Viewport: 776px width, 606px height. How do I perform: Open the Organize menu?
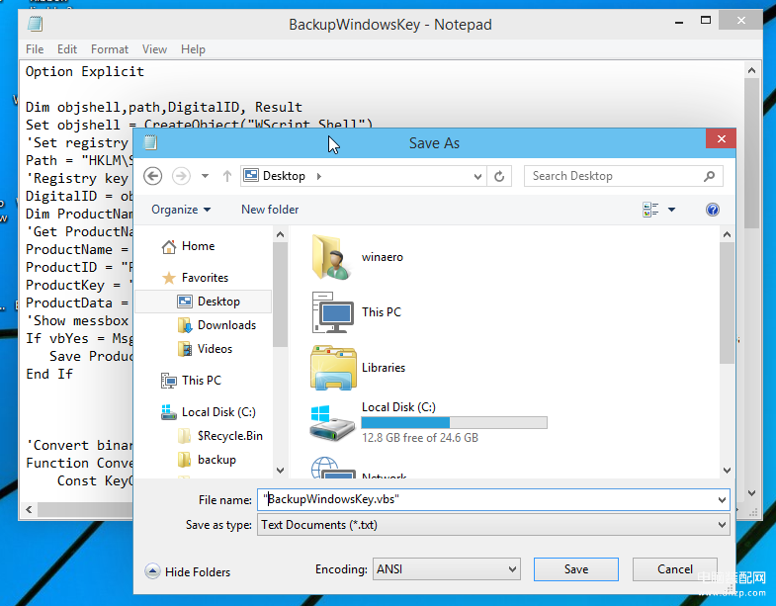pyautogui.click(x=181, y=210)
